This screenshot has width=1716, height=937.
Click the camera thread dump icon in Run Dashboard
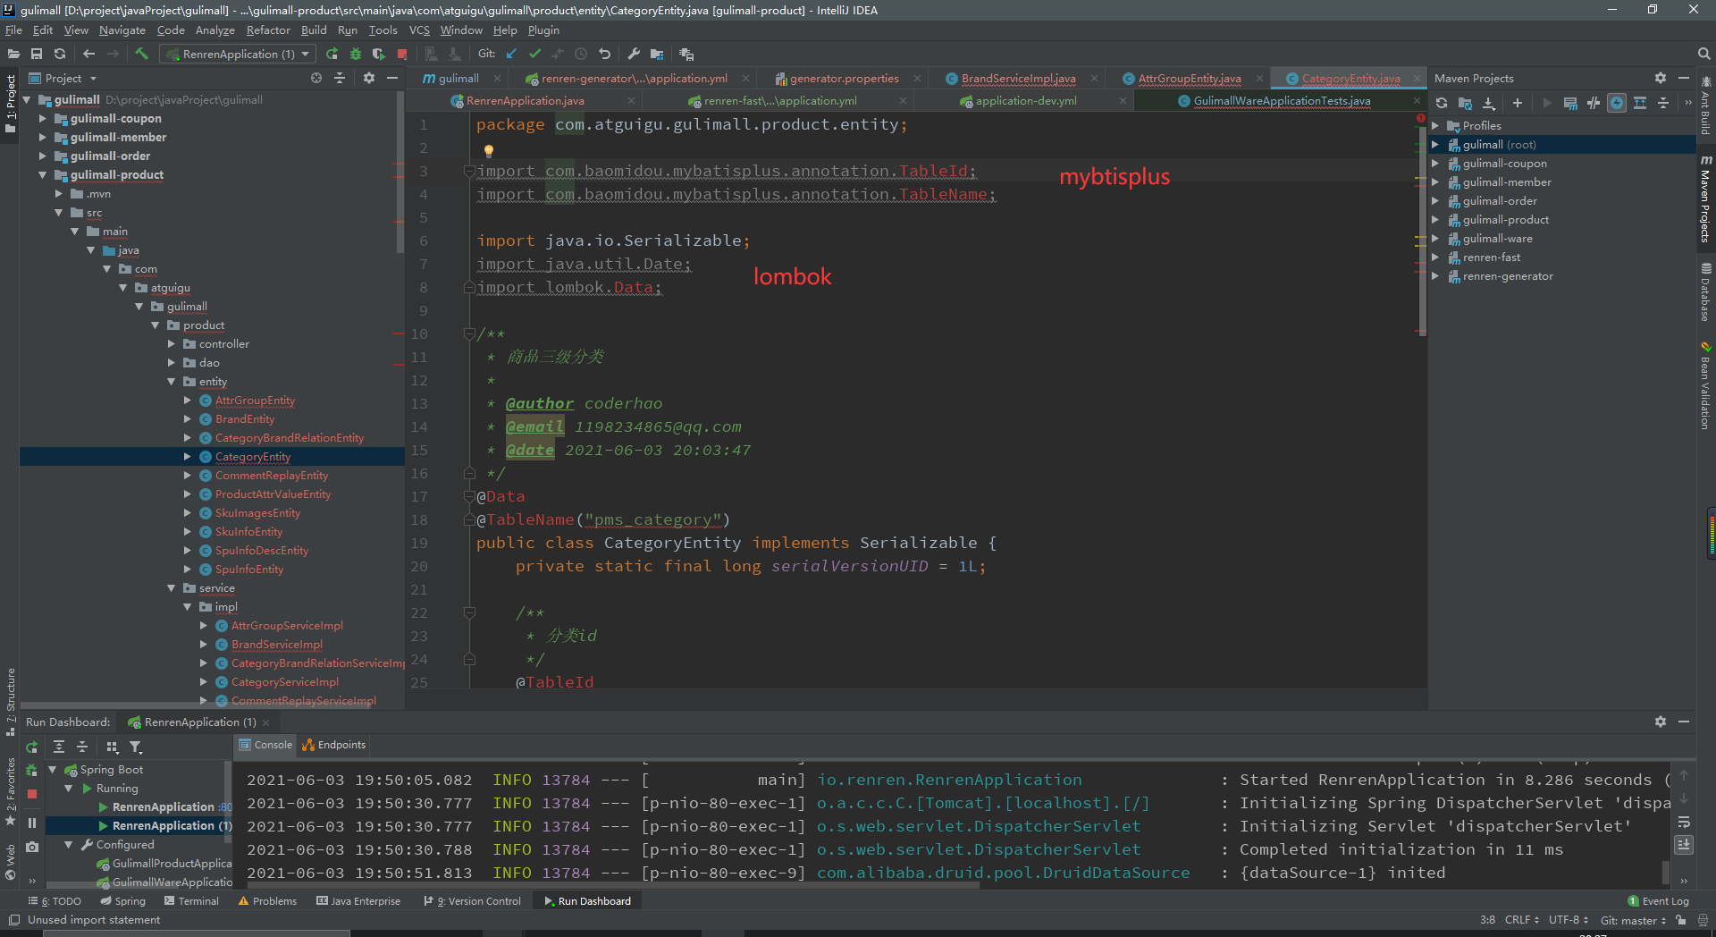(x=32, y=846)
